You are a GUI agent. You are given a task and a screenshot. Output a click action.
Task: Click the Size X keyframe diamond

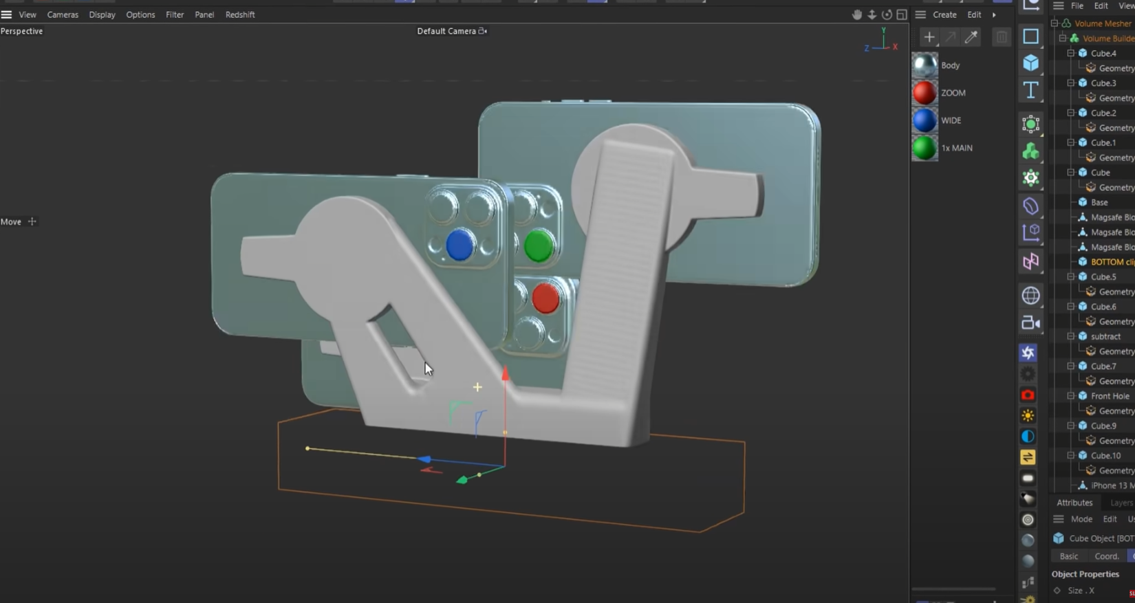(x=1057, y=591)
